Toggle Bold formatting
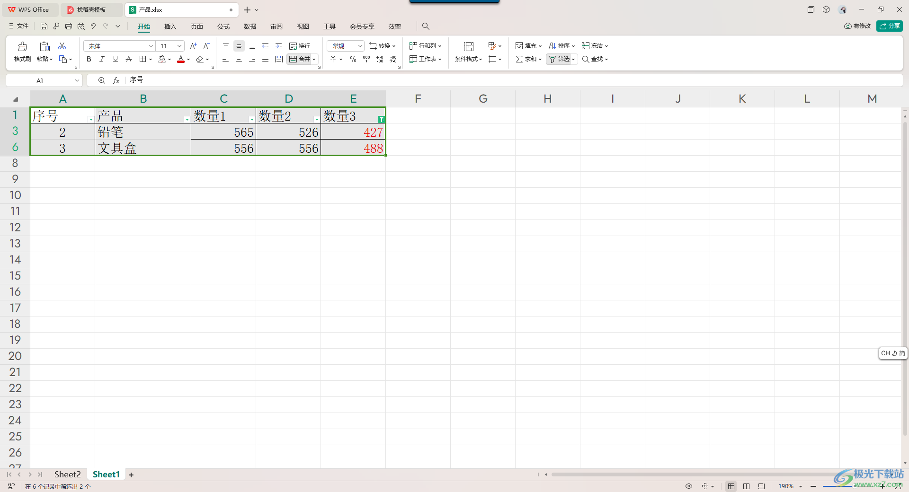This screenshot has width=909, height=492. (89, 59)
